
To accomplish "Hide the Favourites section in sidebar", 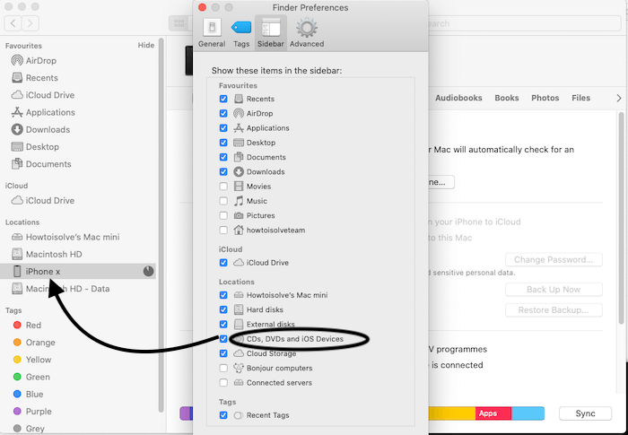I will (145, 45).
